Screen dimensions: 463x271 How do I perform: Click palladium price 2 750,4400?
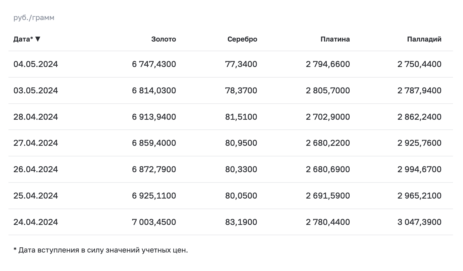tap(419, 64)
